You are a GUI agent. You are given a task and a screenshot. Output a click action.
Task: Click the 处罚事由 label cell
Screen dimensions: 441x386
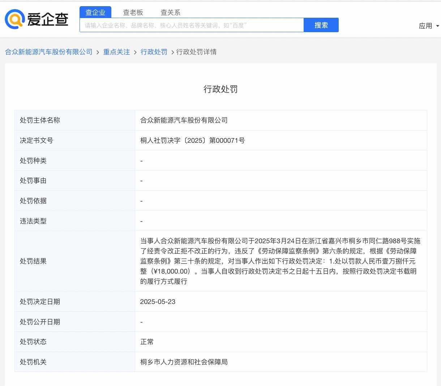75,181
